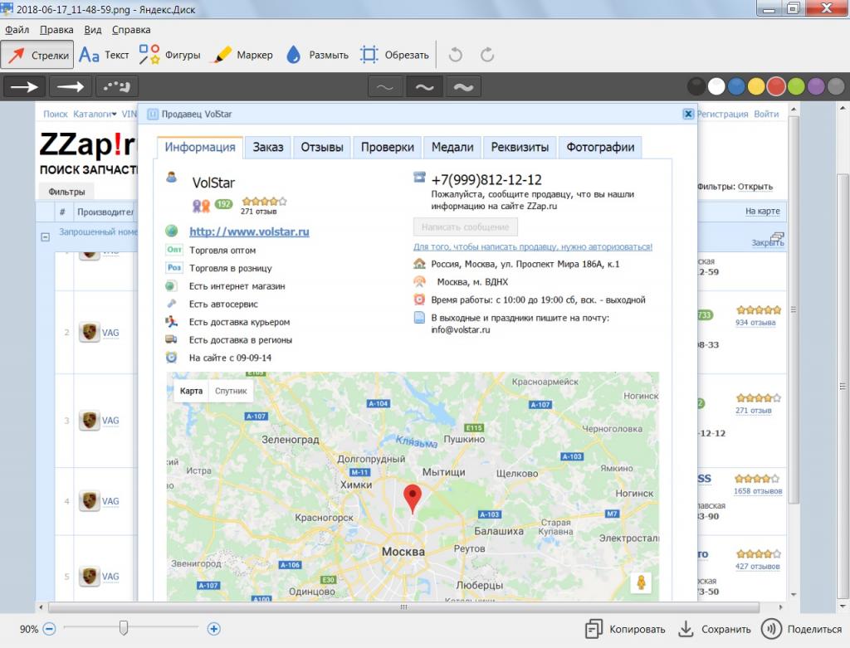850x648 pixels.
Task: Switch to the Отзывы tab
Action: pos(322,148)
